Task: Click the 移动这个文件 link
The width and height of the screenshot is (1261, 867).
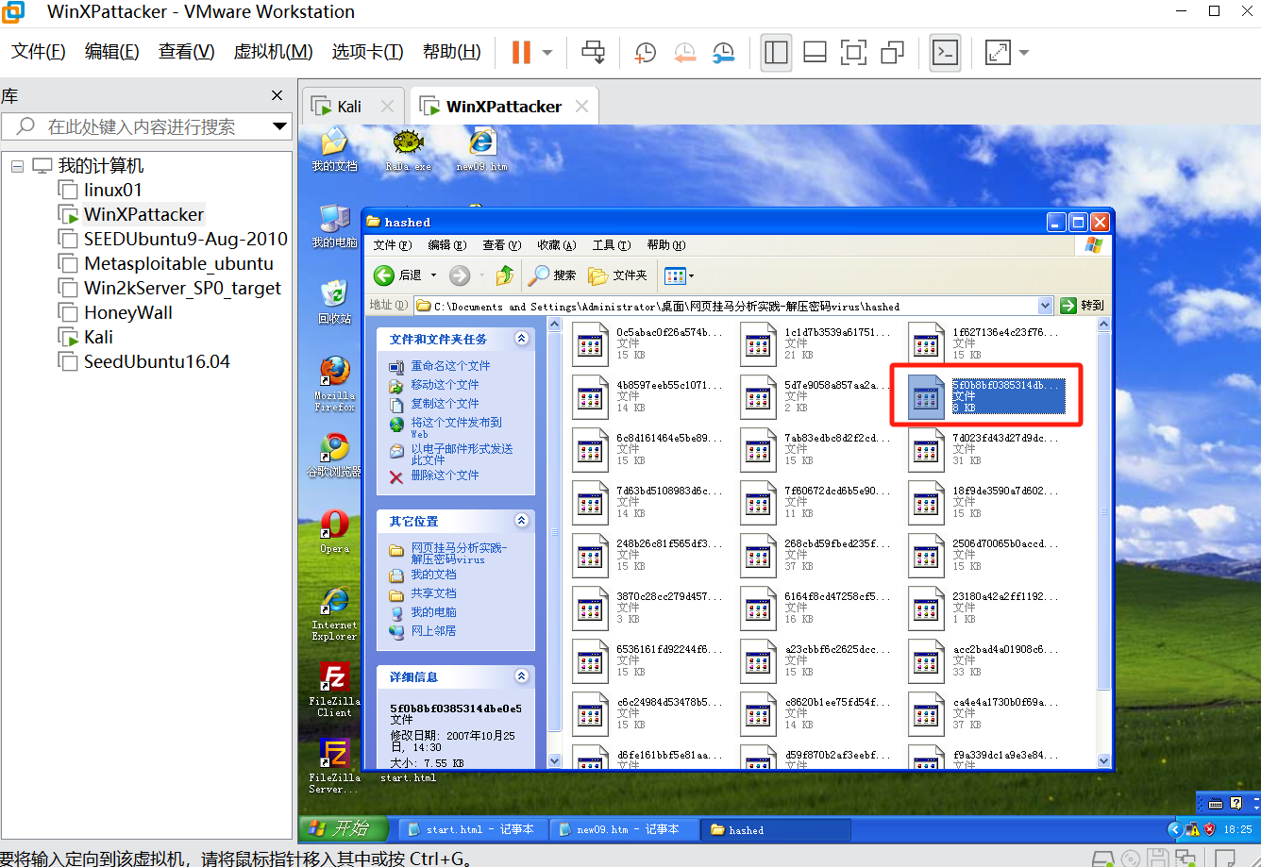Action: pyautogui.click(x=445, y=385)
